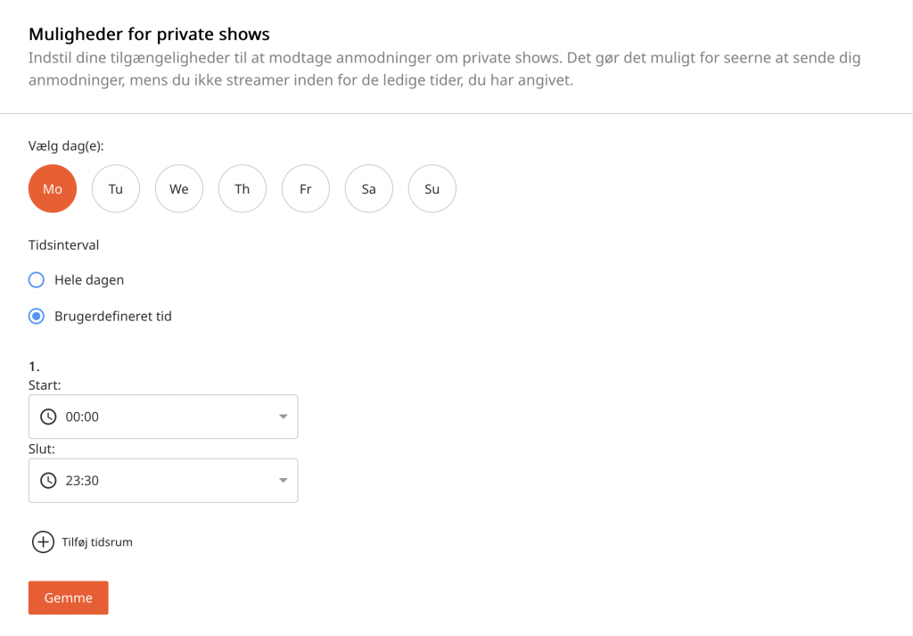Image resolution: width=913 pixels, height=636 pixels.
Task: Enable the We day circle
Action: pyautogui.click(x=179, y=189)
